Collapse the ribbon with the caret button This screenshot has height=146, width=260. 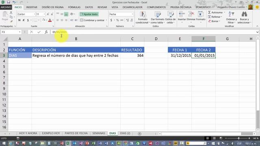(257, 26)
